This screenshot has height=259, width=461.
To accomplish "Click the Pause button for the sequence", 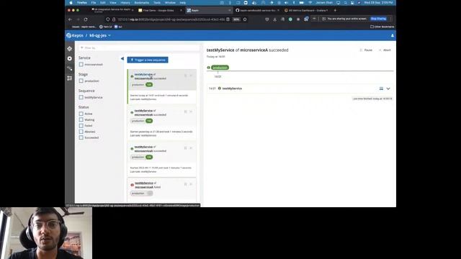I will pyautogui.click(x=366, y=50).
